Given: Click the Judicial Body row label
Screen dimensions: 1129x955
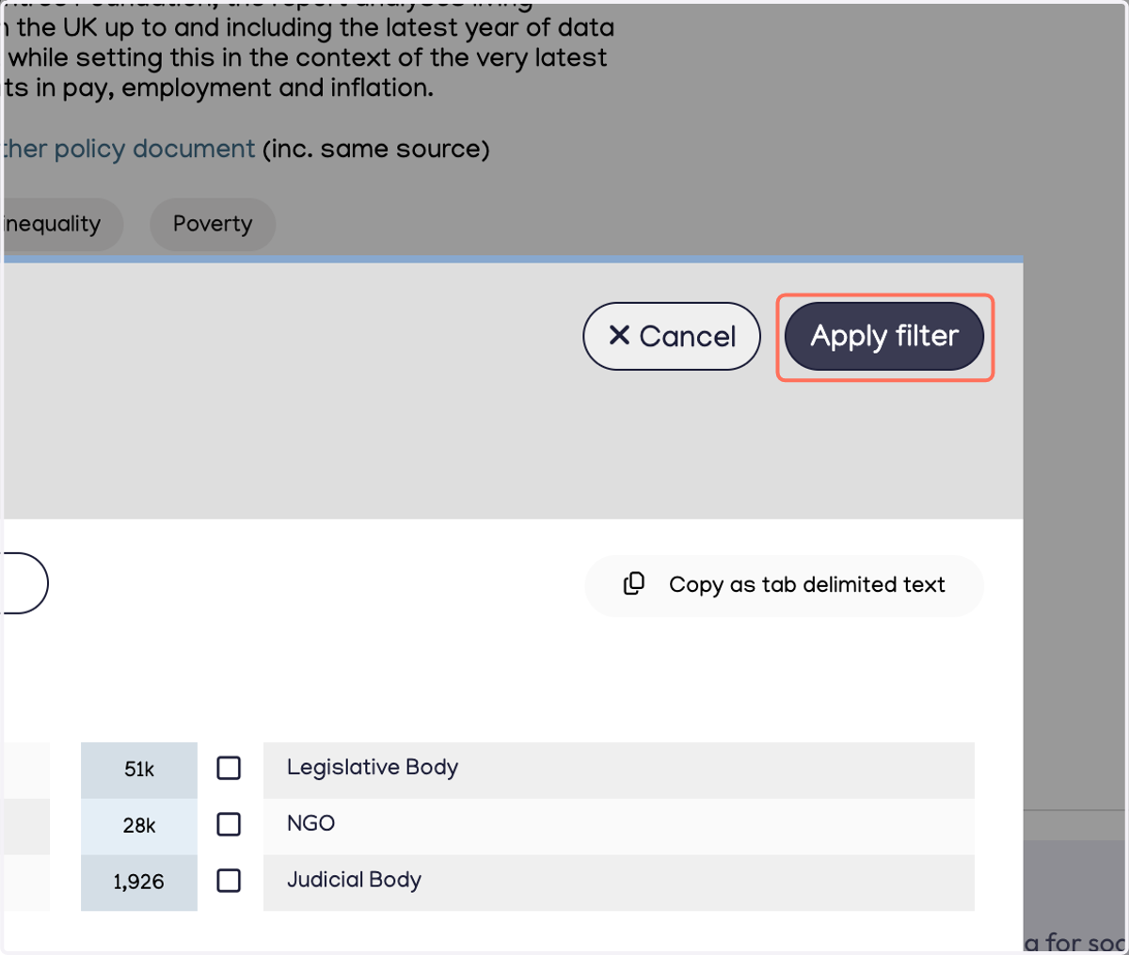Looking at the screenshot, I should tap(354, 880).
